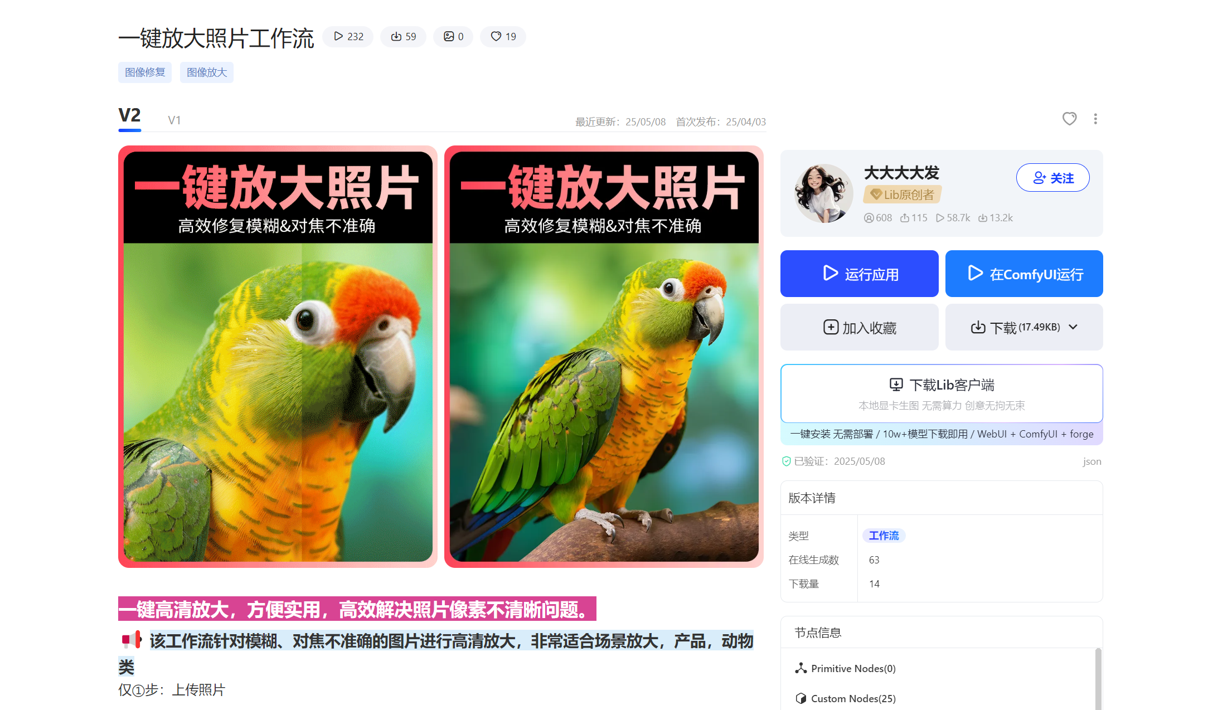Open the 图像修复 tag link
The image size is (1208, 710).
tap(145, 72)
